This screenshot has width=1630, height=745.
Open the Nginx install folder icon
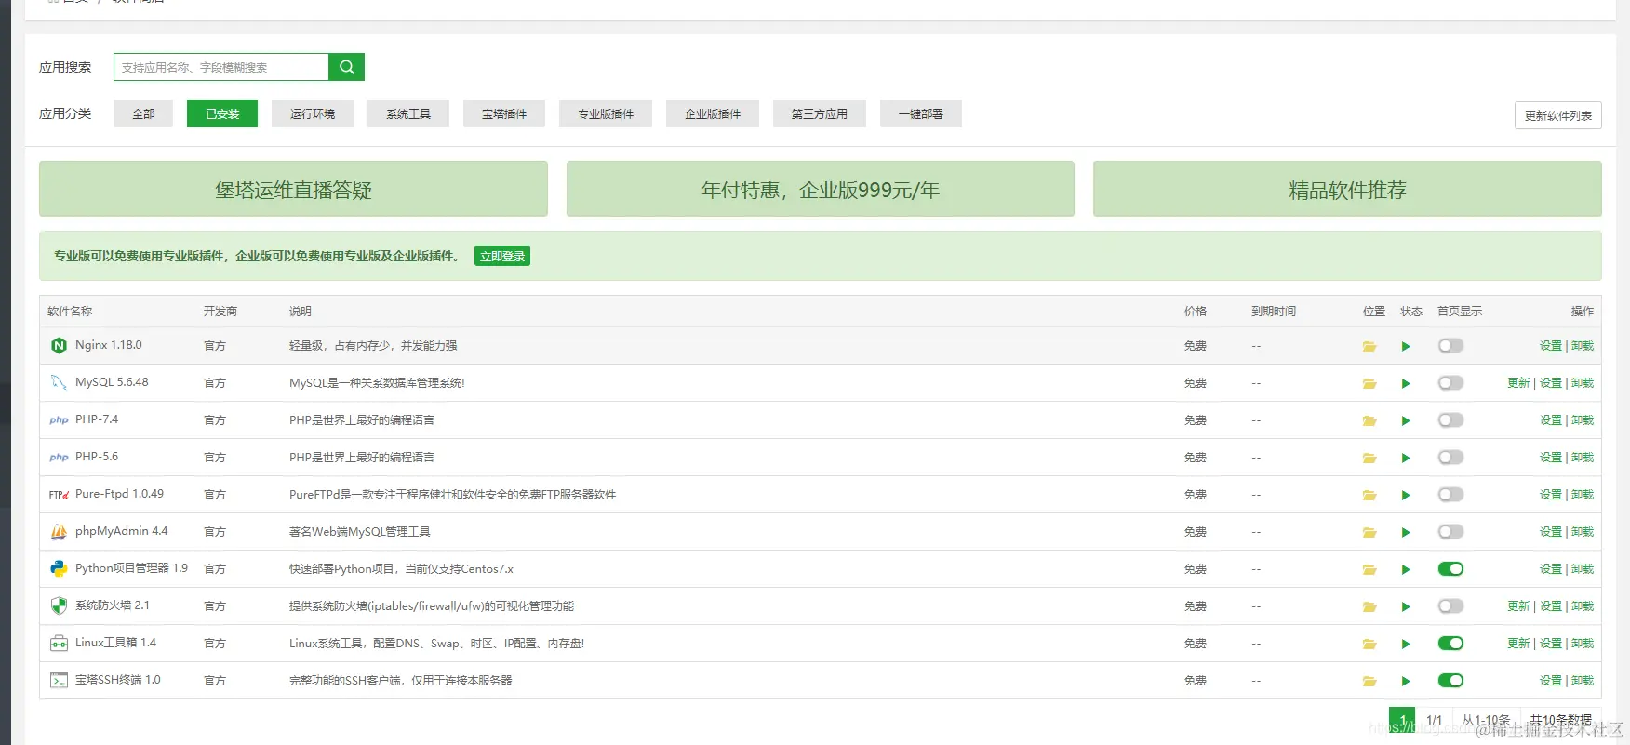pos(1369,346)
